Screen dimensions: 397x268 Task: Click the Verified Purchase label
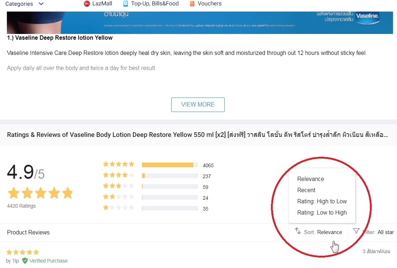pyautogui.click(x=48, y=261)
